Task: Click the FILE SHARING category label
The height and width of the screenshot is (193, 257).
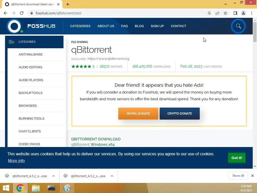Action: [x=80, y=42]
